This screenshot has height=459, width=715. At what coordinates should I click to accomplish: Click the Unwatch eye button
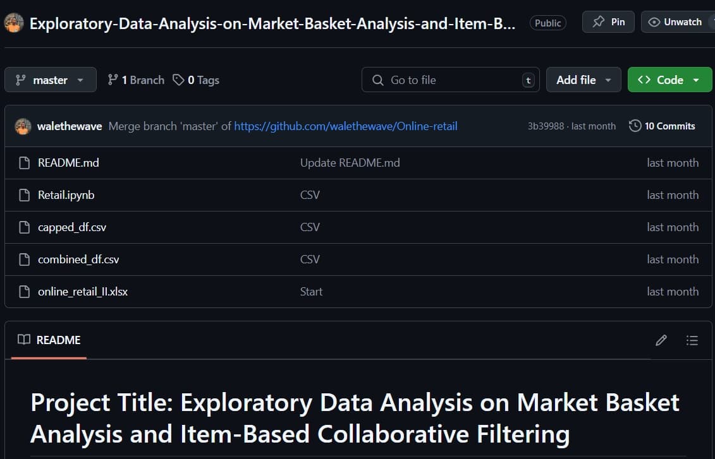click(675, 22)
